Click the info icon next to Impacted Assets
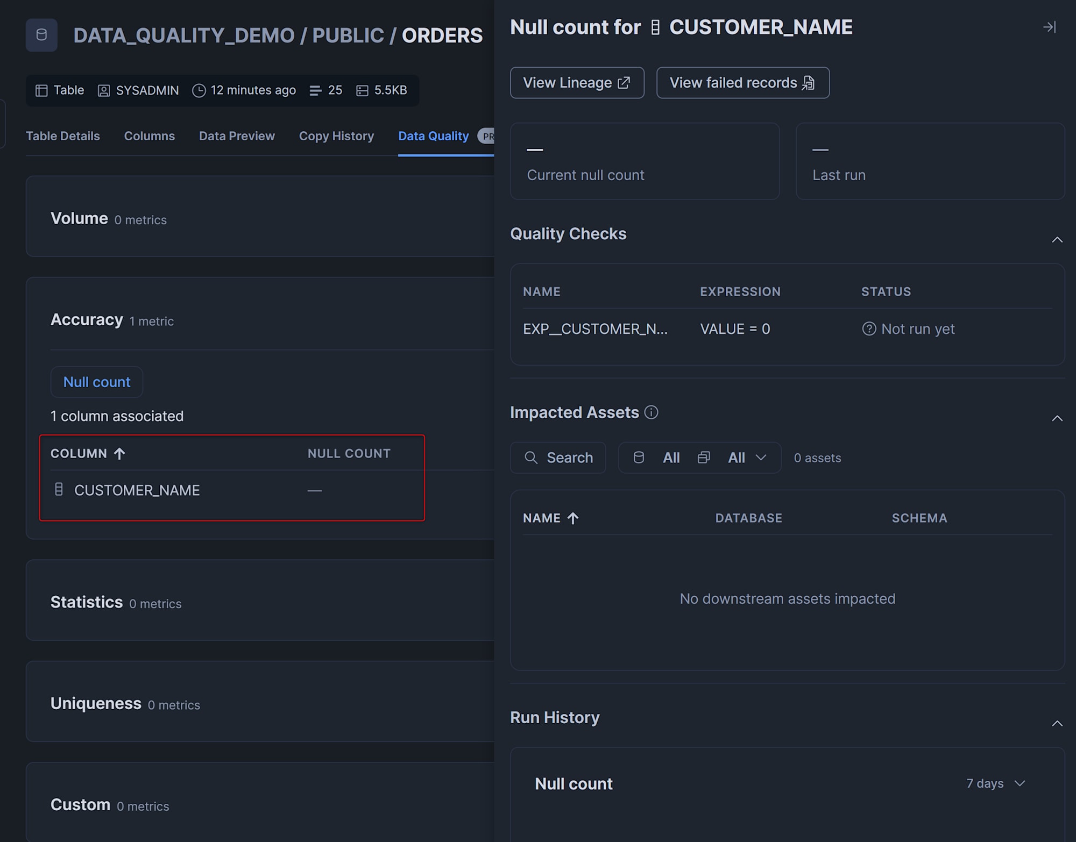The width and height of the screenshot is (1076, 842). 651,412
